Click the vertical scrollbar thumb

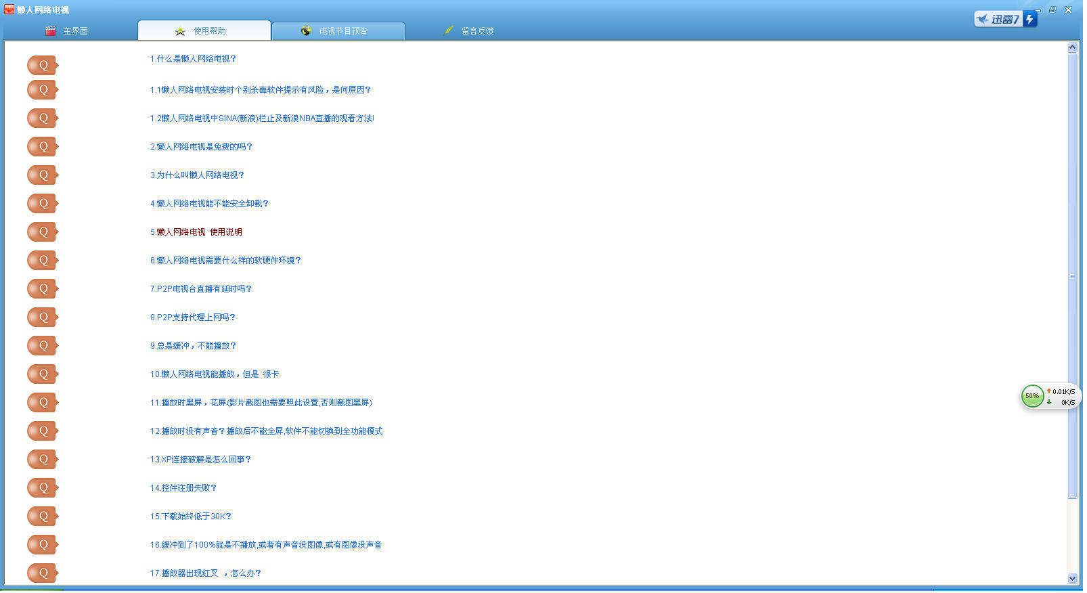(1072, 276)
